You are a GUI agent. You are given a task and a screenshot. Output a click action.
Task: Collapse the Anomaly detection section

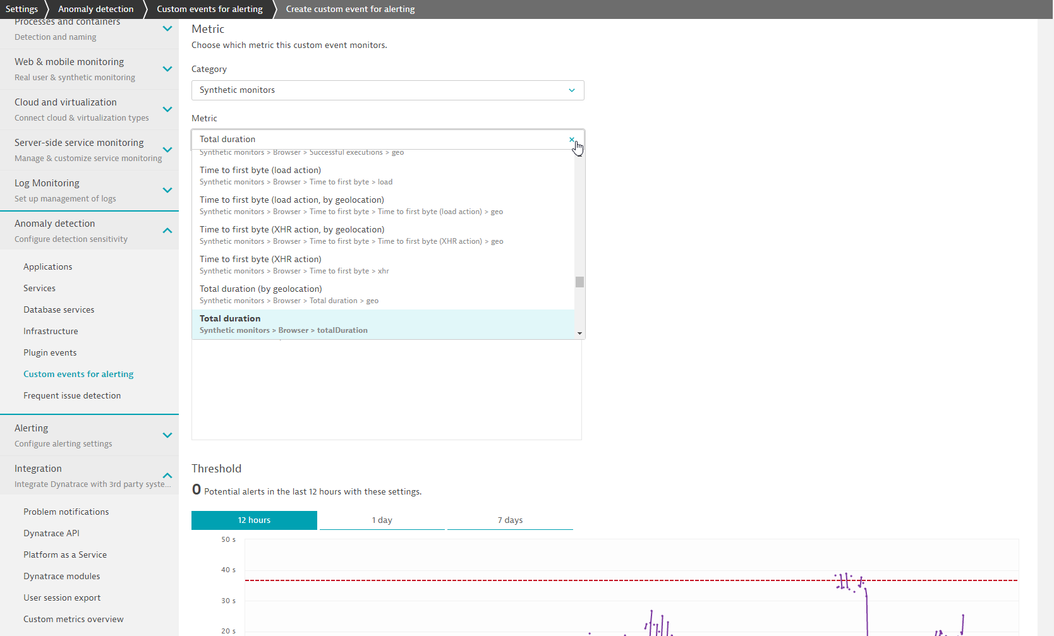(x=167, y=231)
